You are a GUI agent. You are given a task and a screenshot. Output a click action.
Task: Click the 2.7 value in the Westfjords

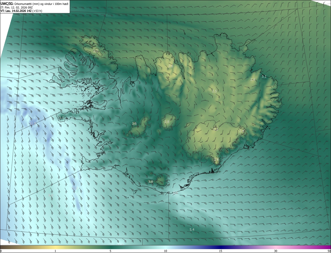pos(95,51)
